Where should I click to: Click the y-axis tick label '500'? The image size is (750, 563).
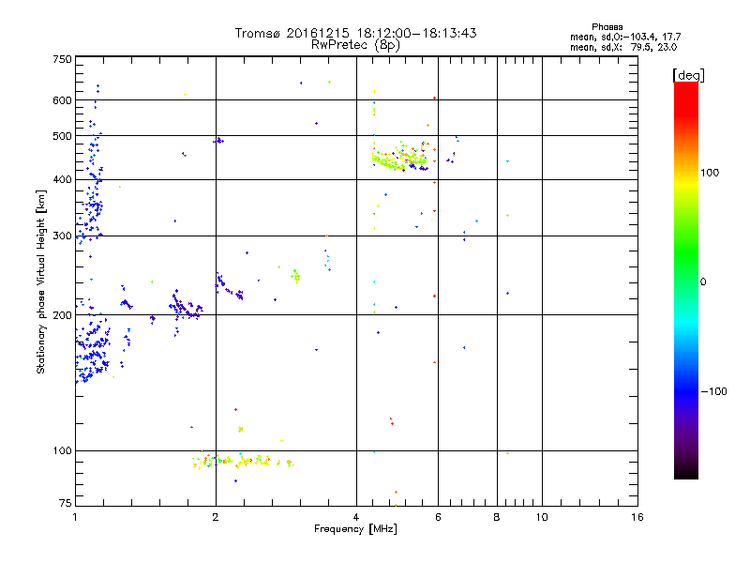click(x=62, y=136)
